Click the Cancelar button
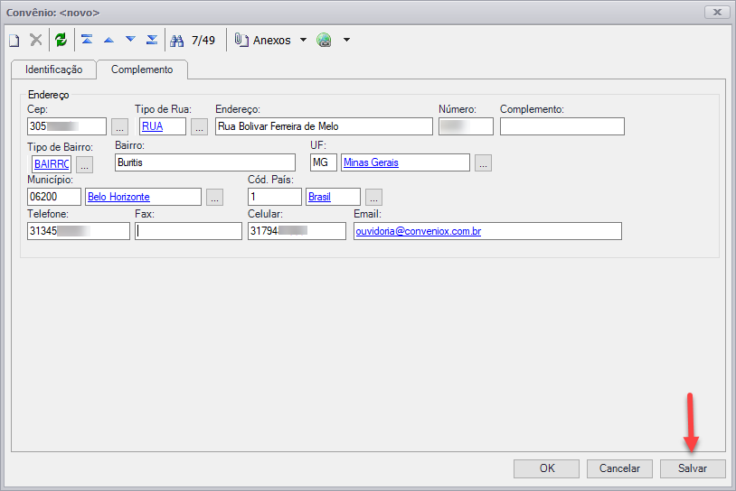The image size is (736, 491). tap(619, 468)
